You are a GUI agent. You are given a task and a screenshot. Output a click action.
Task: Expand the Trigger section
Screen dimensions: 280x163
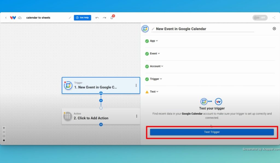(156, 79)
